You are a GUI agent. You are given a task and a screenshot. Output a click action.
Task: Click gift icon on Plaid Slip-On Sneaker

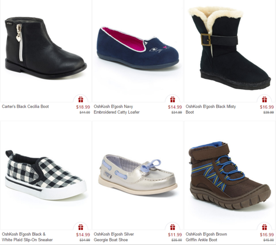tap(81, 227)
